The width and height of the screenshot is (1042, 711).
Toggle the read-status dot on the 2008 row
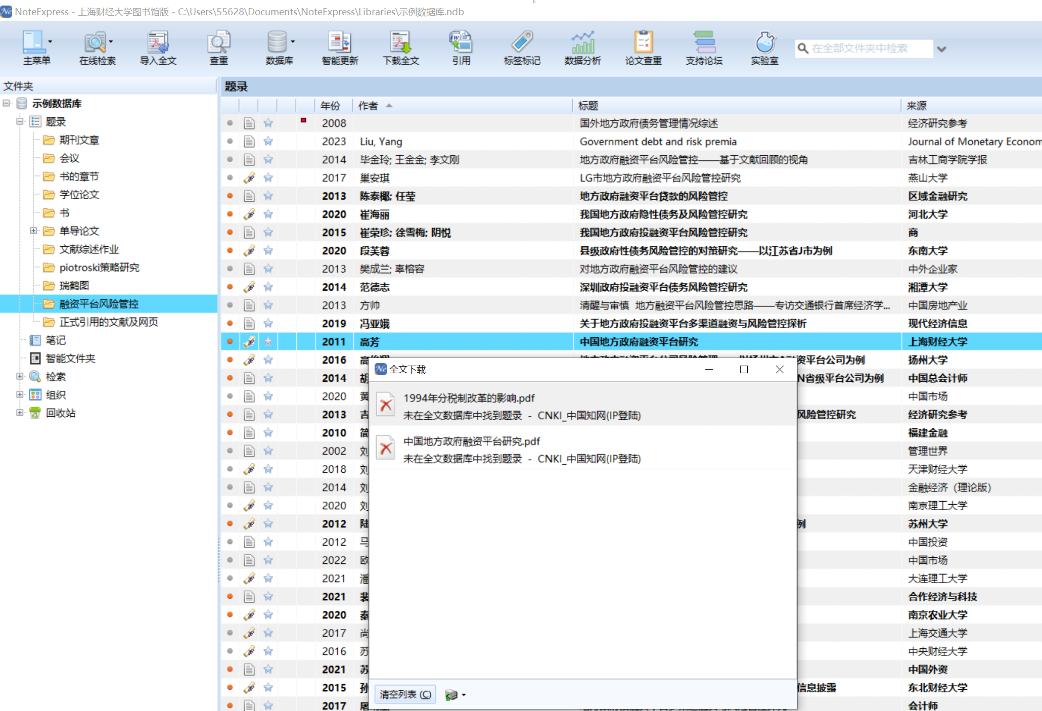pos(230,123)
